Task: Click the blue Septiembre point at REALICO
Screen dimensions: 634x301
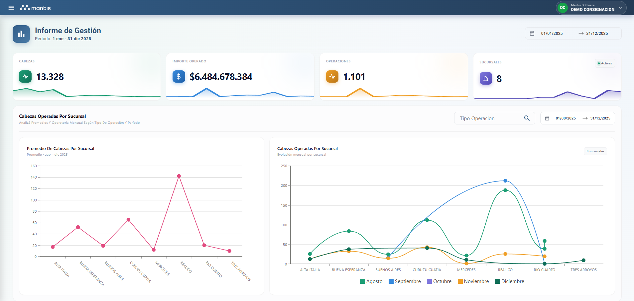Action: [x=505, y=181]
